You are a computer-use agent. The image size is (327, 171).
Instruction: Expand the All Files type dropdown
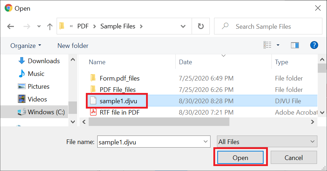click(267, 142)
